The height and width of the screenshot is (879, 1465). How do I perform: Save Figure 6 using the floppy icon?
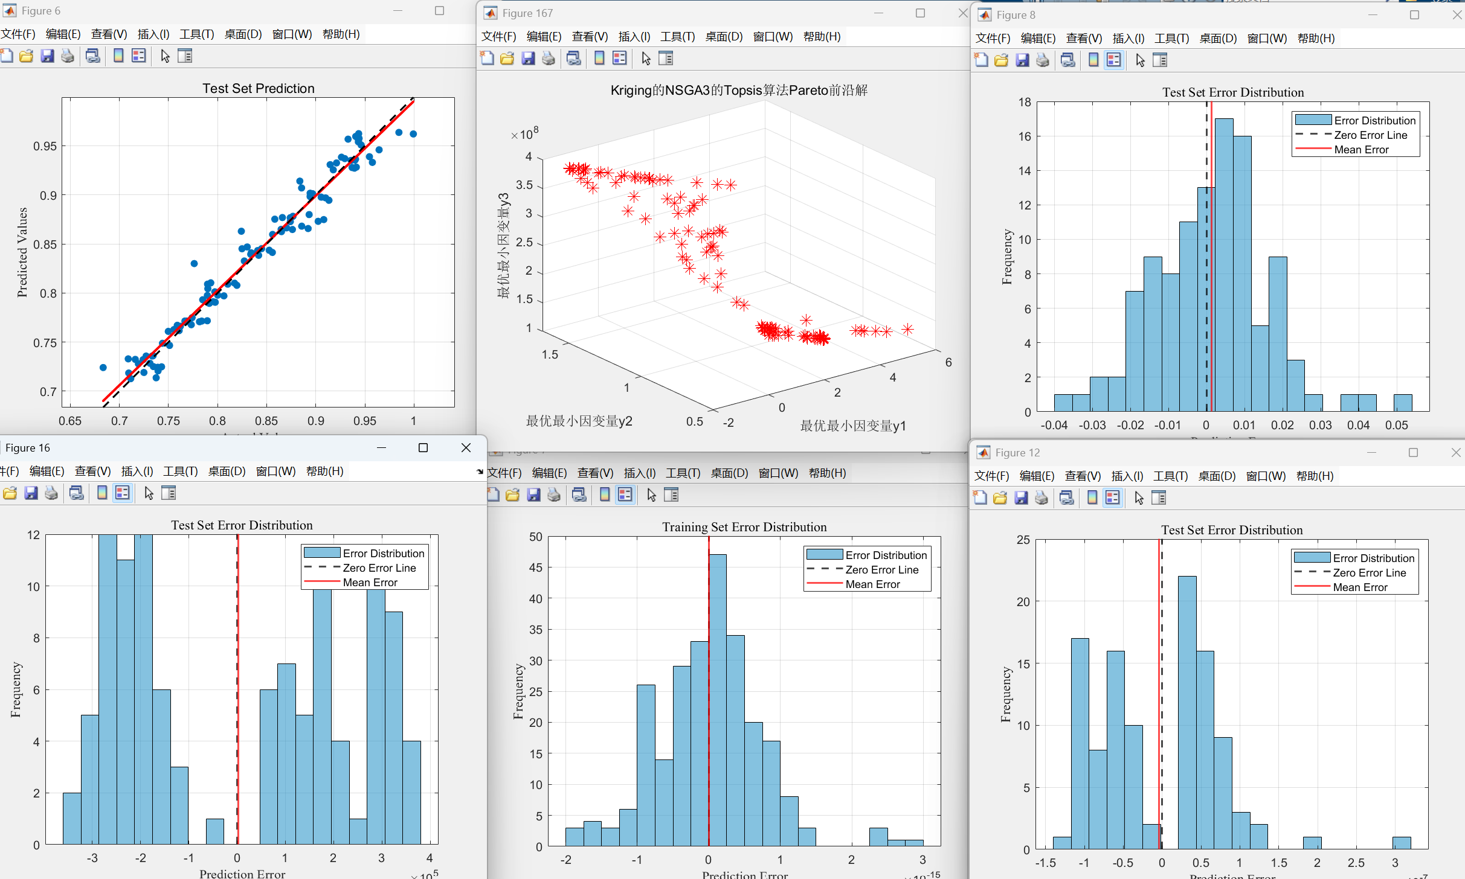pos(47,56)
